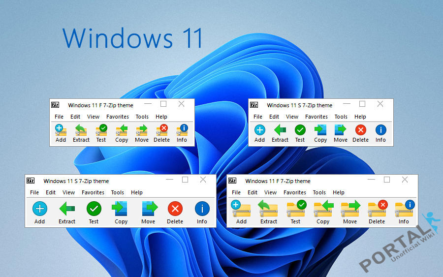This screenshot has width=443, height=277.
Task: Click Extract in large-icon F theme window
Action: coord(268,213)
